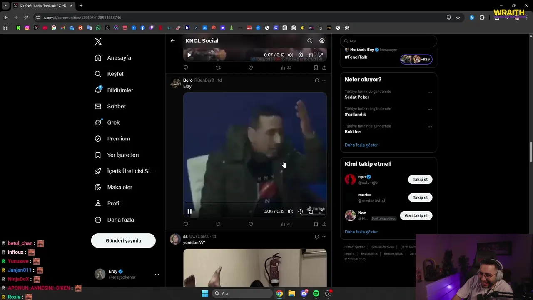Open KNGL Social community settings gear
533x300 pixels.
(322, 41)
